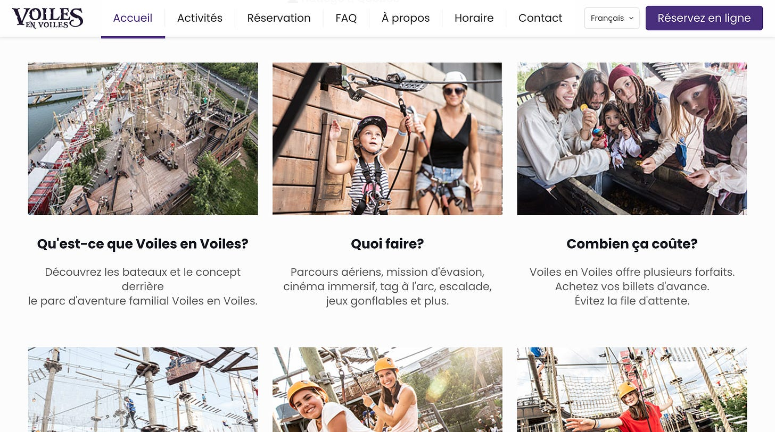The height and width of the screenshot is (432, 775).
Task: Open the Horaire menu item
Action: pyautogui.click(x=474, y=18)
